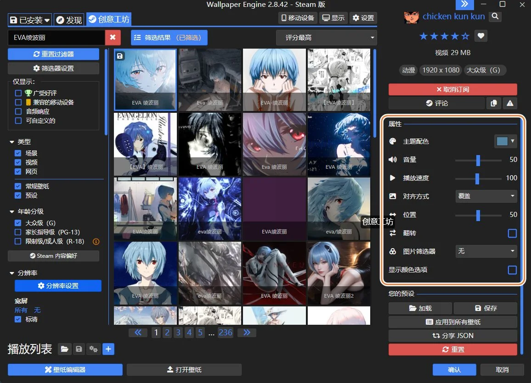Open 设置 menu
This screenshot has width=531, height=383.
pyautogui.click(x=363, y=18)
